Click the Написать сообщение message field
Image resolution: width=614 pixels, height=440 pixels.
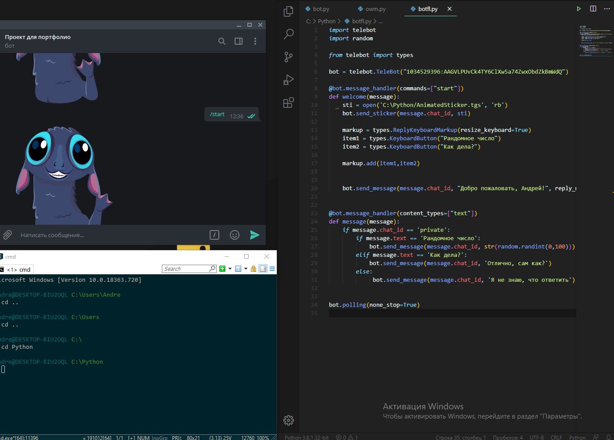[112, 235]
